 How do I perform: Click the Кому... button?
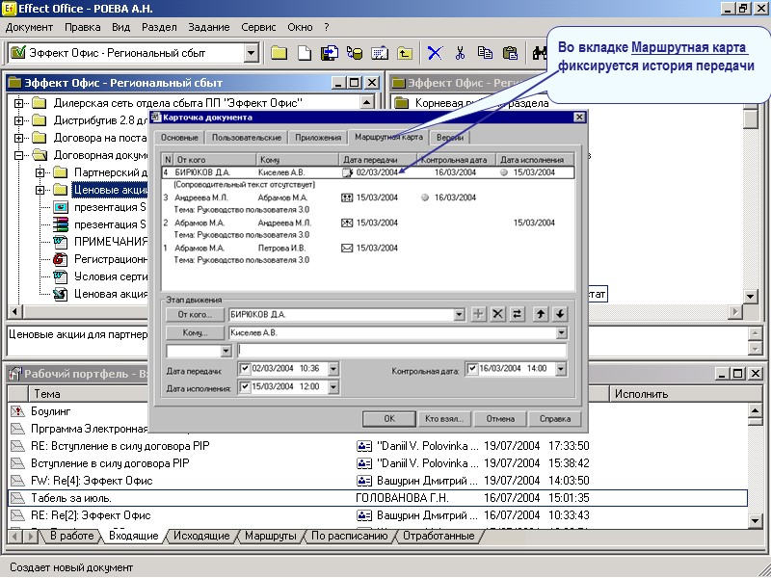196,332
